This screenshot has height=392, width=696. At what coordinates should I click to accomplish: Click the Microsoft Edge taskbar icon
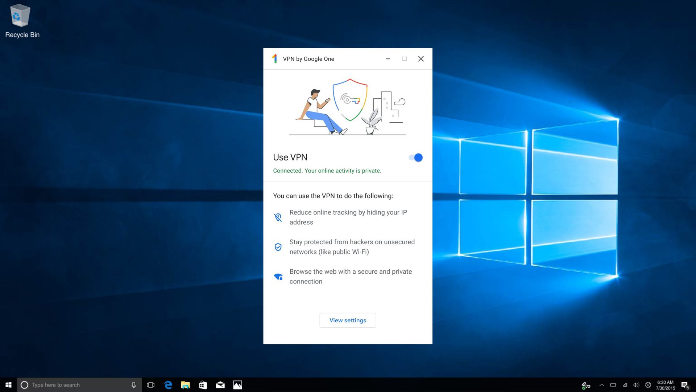coord(168,384)
